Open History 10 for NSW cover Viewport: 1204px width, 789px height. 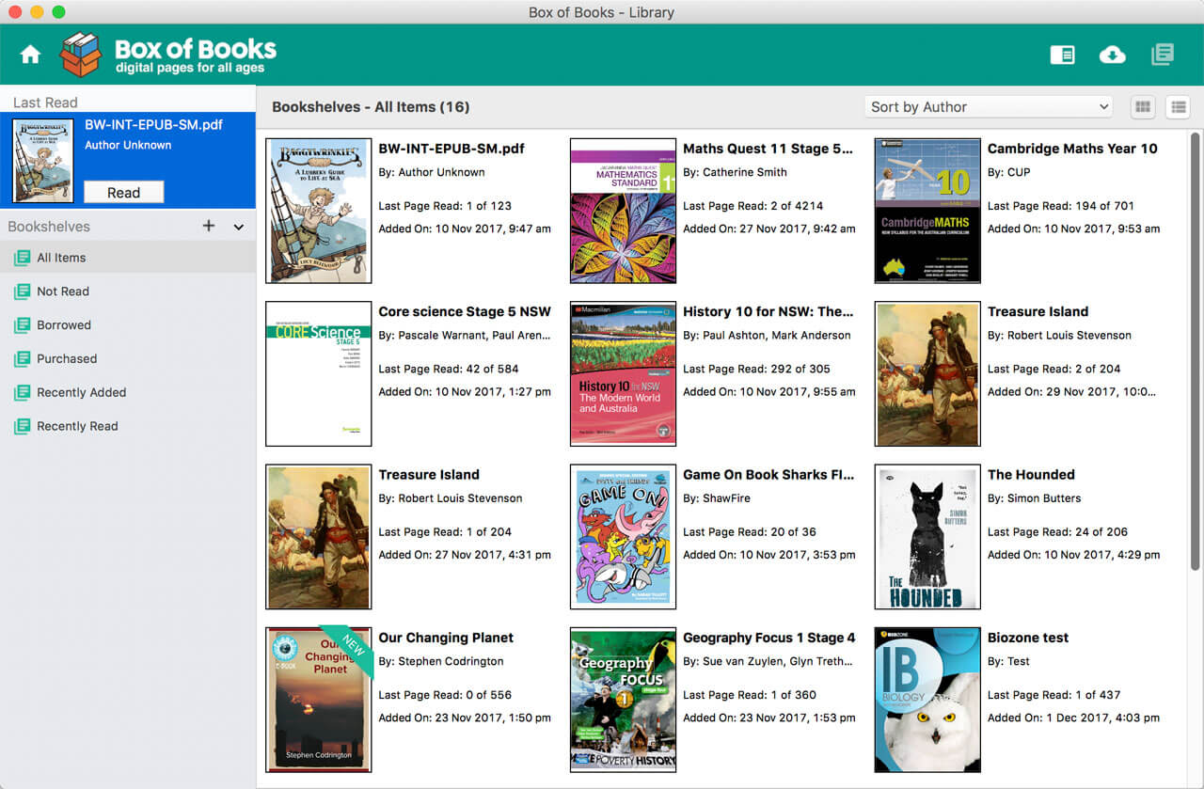(624, 373)
